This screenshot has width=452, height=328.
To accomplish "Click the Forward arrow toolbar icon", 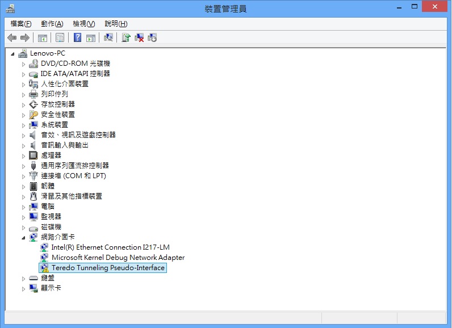I will pyautogui.click(x=25, y=37).
